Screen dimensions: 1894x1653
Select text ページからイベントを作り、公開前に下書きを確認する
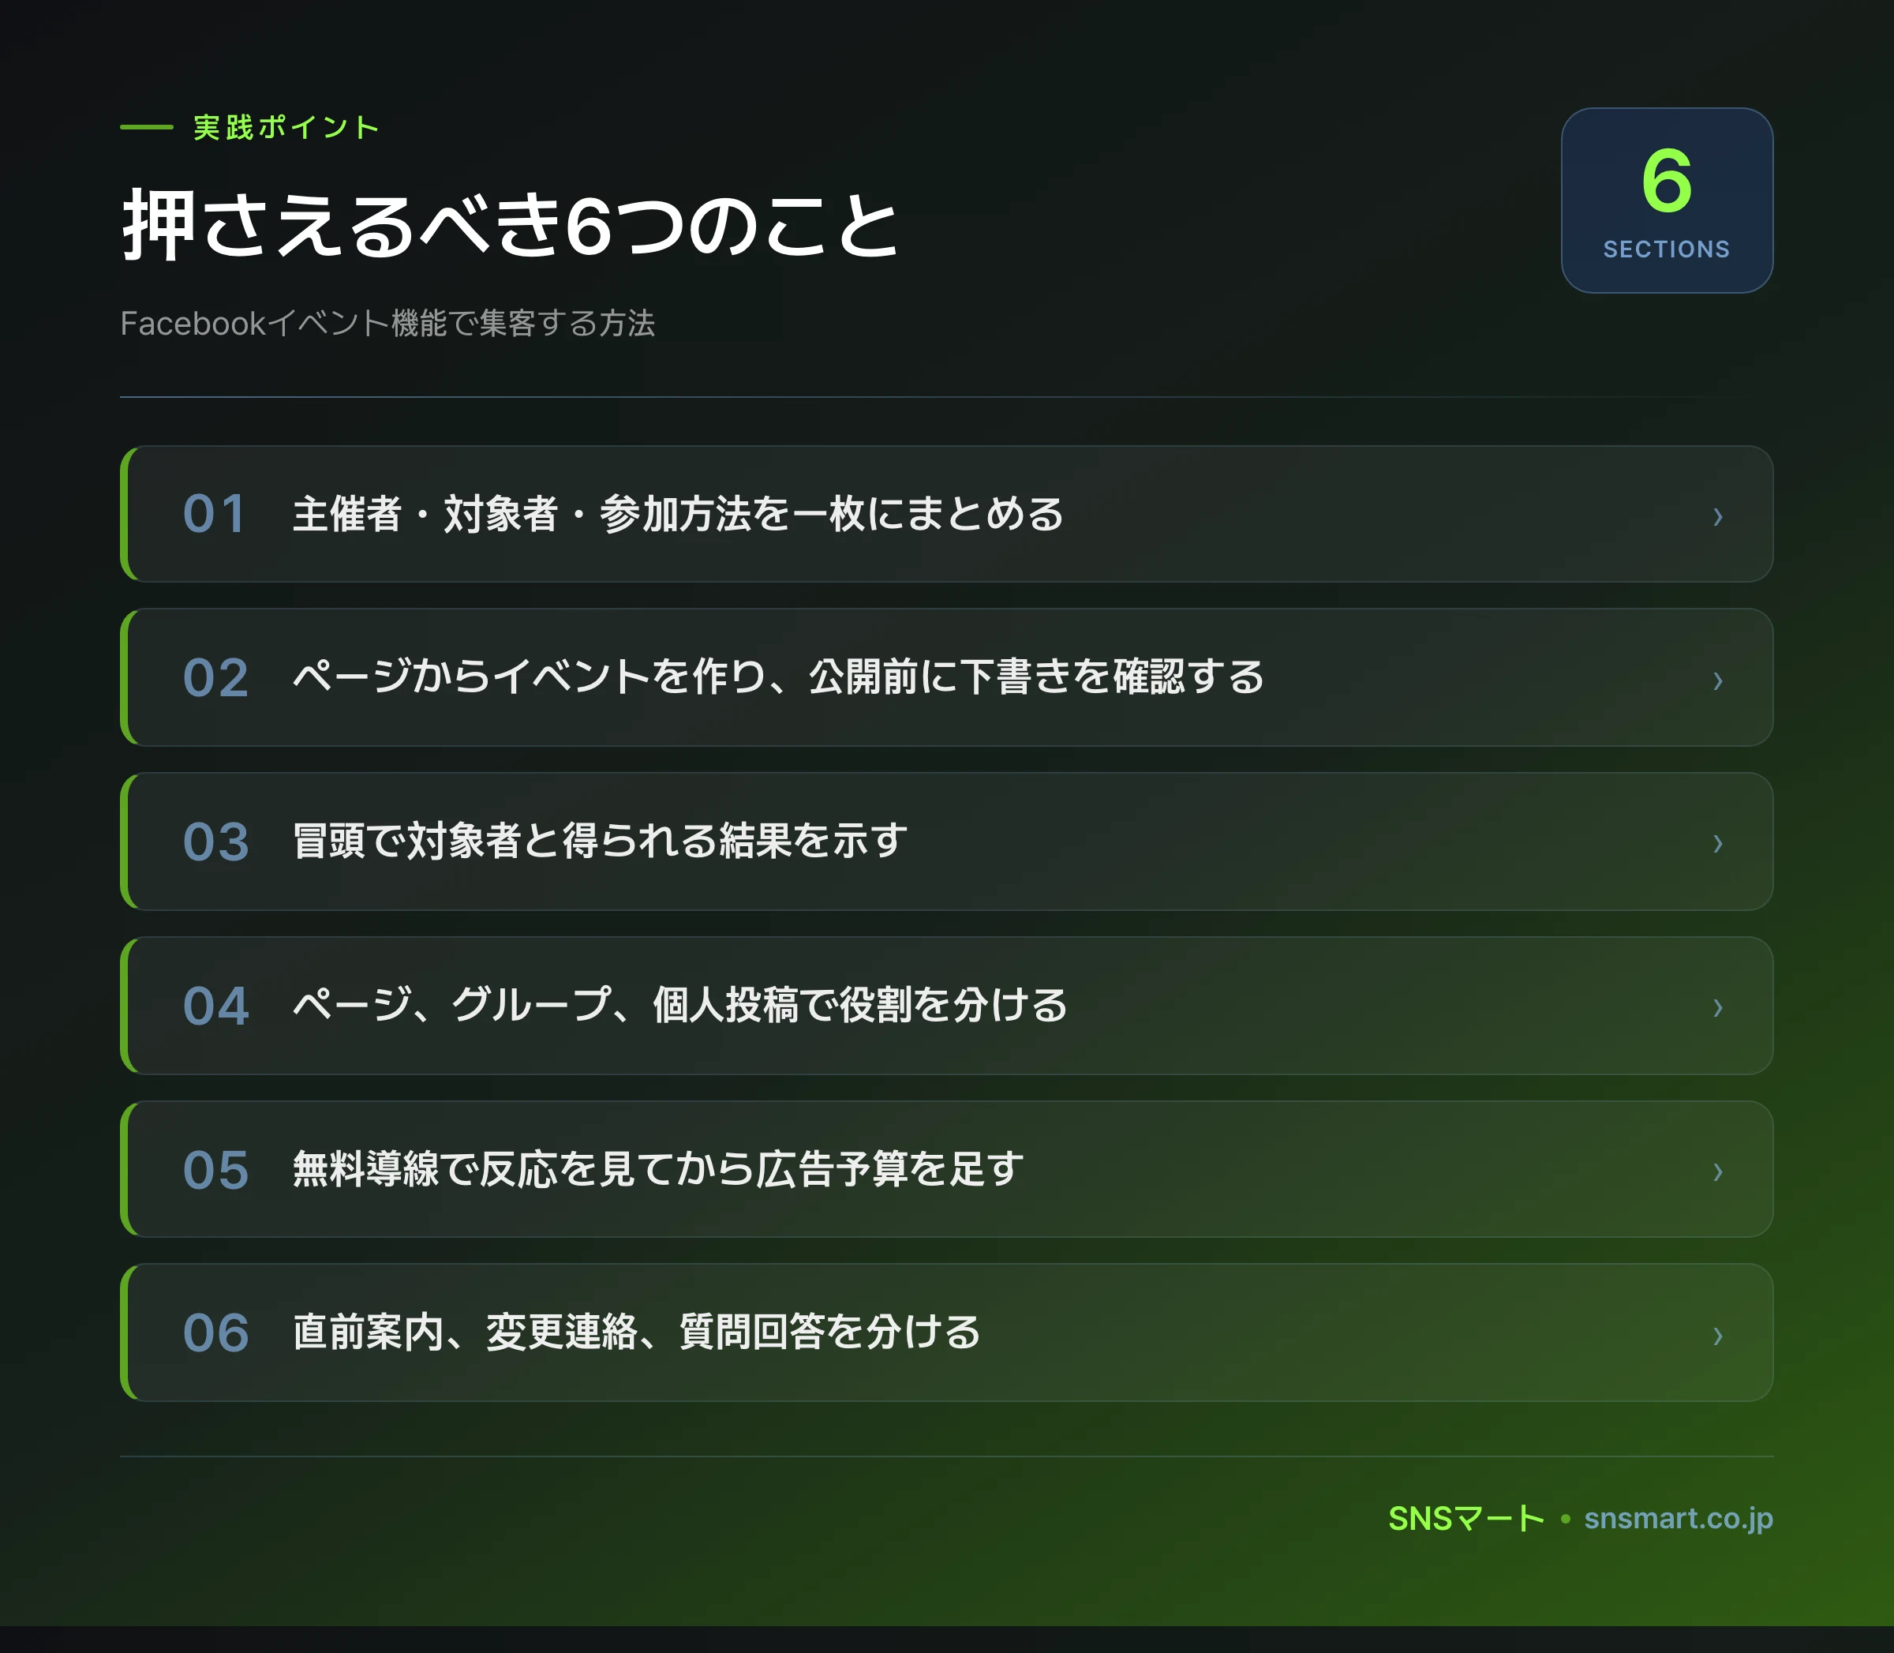pos(778,677)
